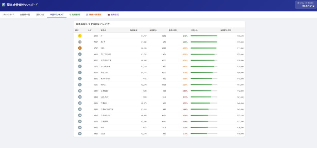Click the bronze rank 3 badge
The image size is (317, 148).
(80, 48)
